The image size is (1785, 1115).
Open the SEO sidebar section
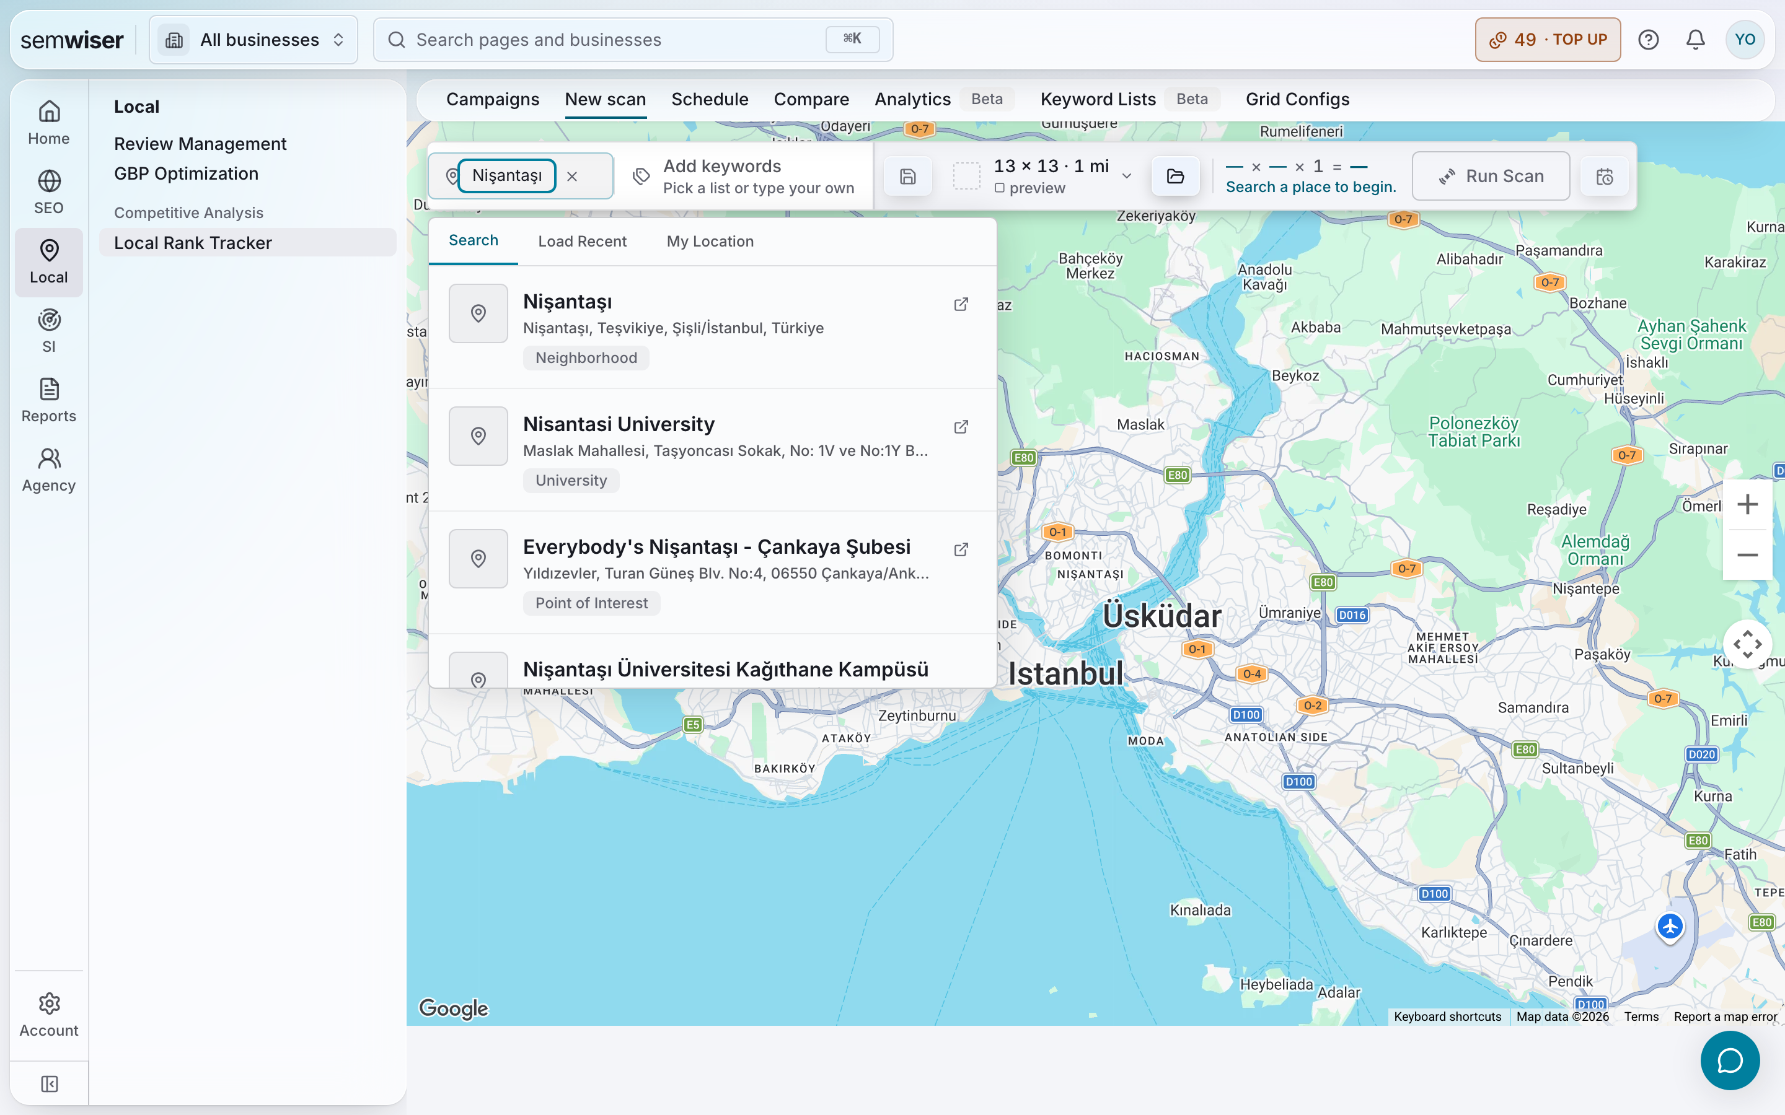pos(49,193)
